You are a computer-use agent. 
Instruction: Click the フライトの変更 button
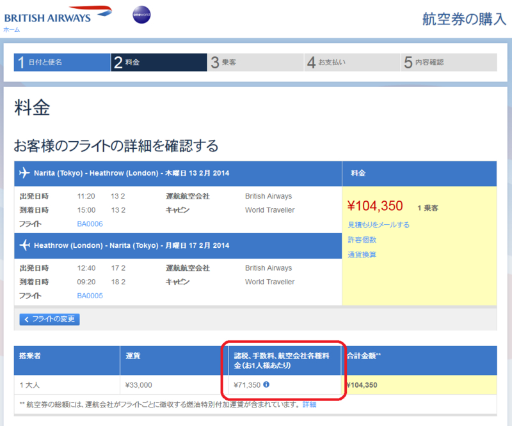[50, 319]
